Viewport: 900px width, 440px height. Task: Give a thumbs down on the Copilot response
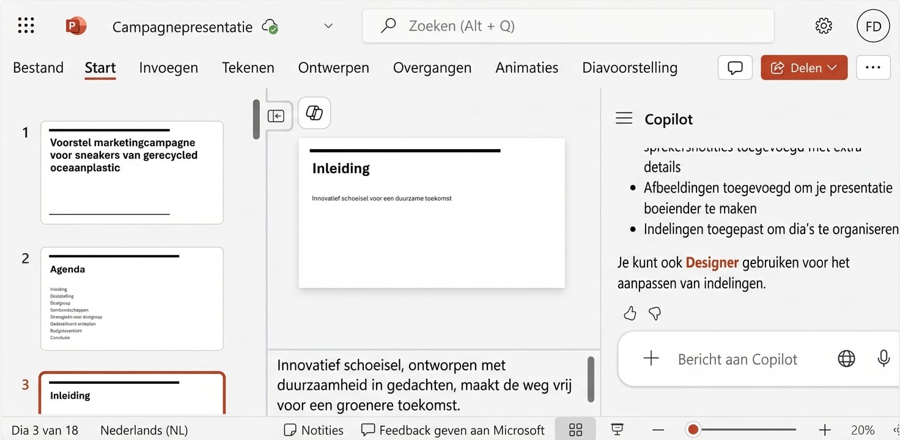(x=654, y=313)
